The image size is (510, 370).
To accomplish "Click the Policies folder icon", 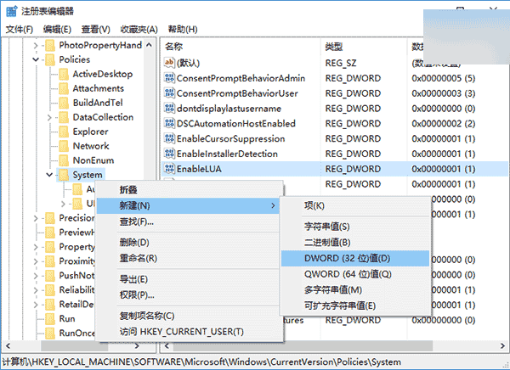I will point(49,59).
